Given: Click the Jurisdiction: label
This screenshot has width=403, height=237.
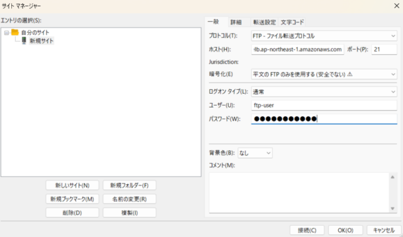Looking at the screenshot, I should pyautogui.click(x=224, y=62).
